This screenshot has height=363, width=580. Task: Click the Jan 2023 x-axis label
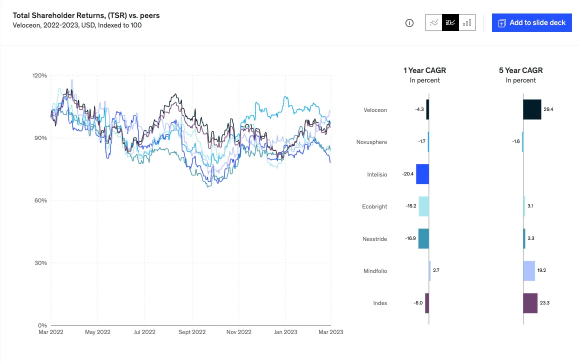coord(285,331)
